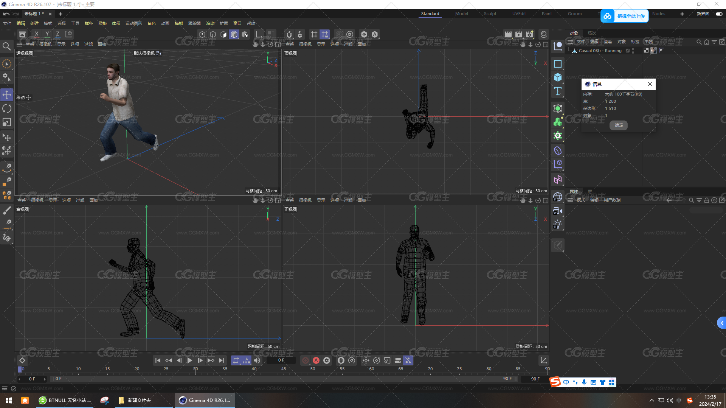Click the object manager search icon
This screenshot has height=408, width=726.
click(699, 42)
